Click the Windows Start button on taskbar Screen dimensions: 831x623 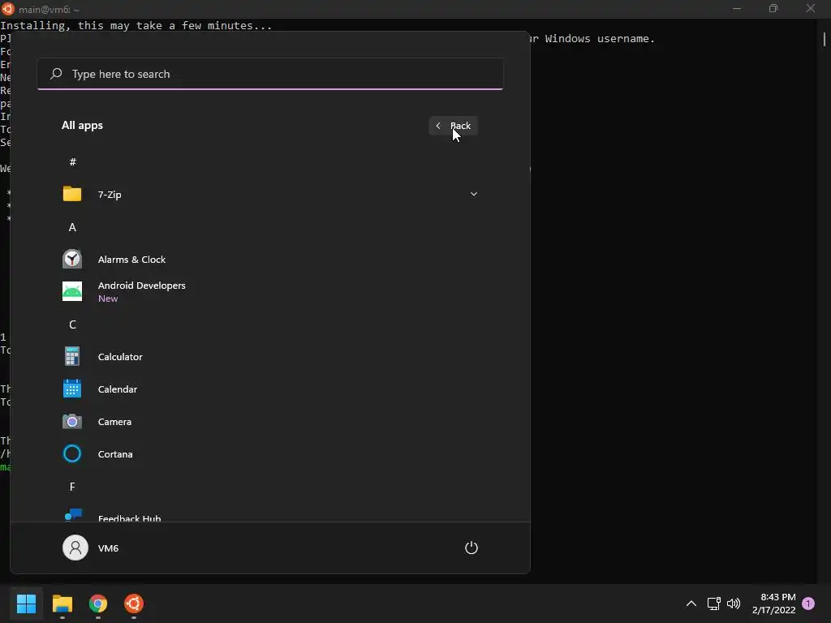(26, 604)
